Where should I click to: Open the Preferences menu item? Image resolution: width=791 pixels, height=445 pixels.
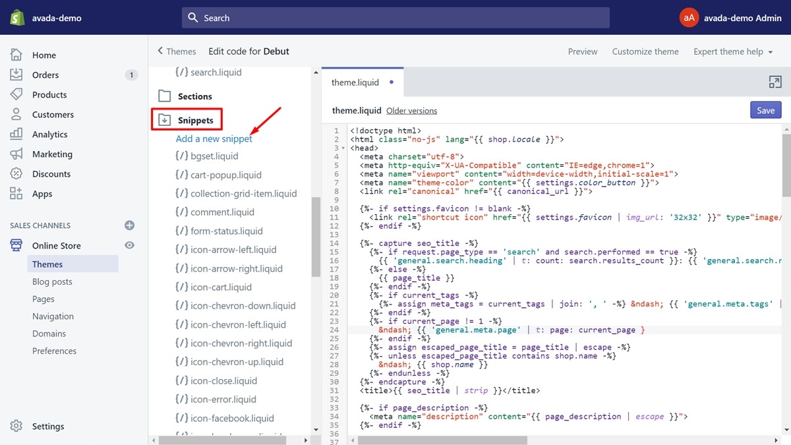pyautogui.click(x=54, y=351)
